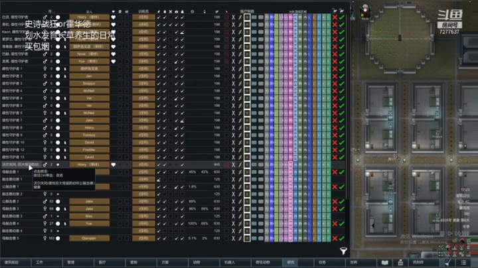
Task: Click the red X header icon at top right
Action: [335, 11]
